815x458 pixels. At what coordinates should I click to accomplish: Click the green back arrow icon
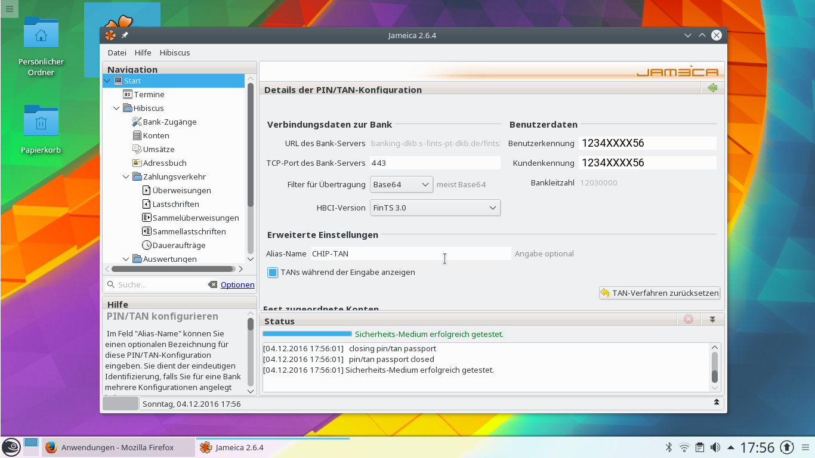(x=712, y=88)
